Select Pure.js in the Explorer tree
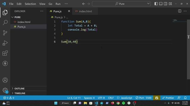190x106 pixels. point(28,27)
